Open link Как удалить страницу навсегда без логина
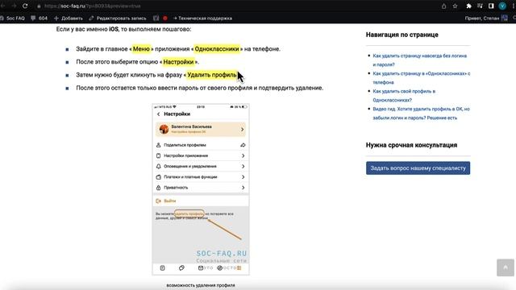This screenshot has width=516, height=290. 419,60
